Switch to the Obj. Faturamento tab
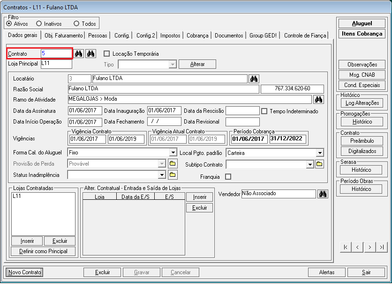 (63, 36)
